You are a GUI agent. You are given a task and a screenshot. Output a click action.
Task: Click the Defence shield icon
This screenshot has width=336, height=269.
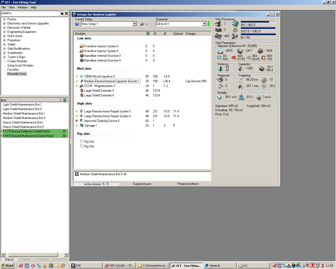[x=220, y=69]
